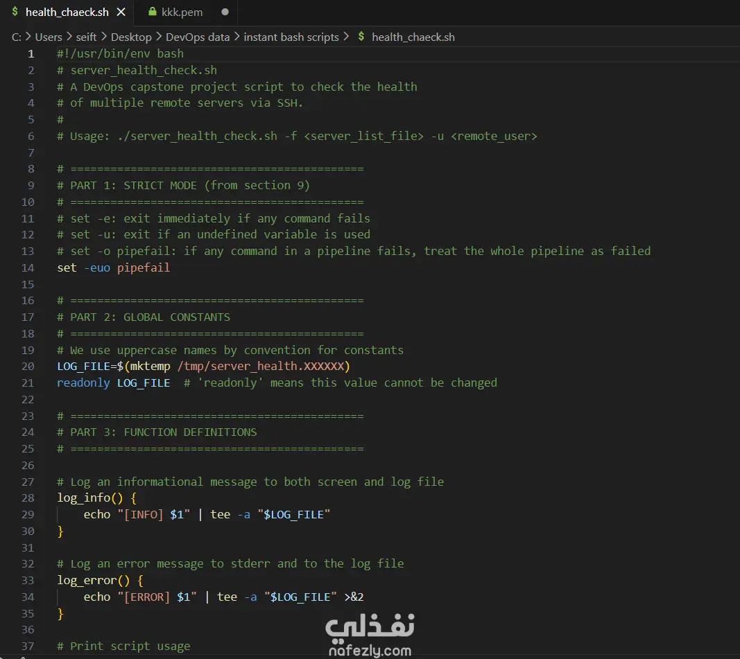Click line number 1 in the gutter

tap(31, 54)
